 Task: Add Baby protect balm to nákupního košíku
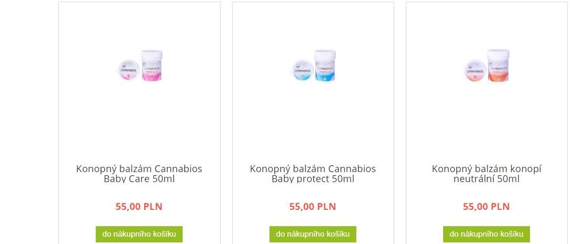pos(313,234)
